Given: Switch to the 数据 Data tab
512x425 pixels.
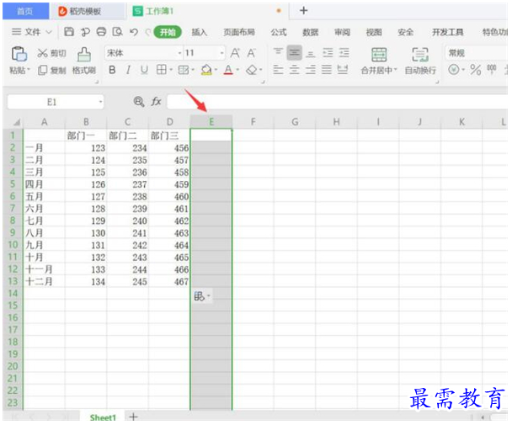Looking at the screenshot, I should 310,32.
